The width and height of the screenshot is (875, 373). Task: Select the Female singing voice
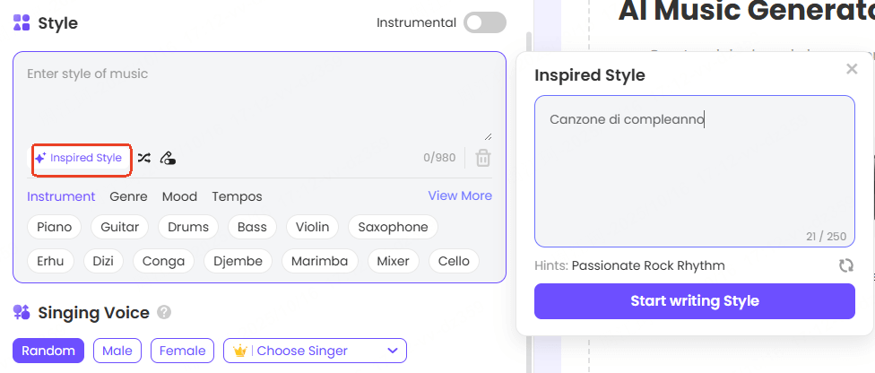(x=183, y=351)
